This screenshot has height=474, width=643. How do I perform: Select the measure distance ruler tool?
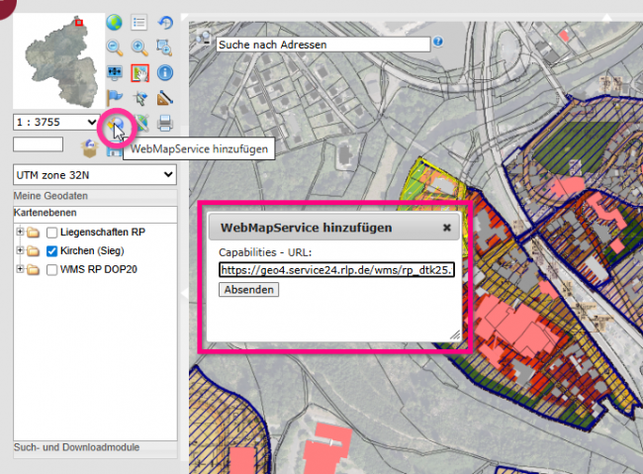tap(165, 98)
